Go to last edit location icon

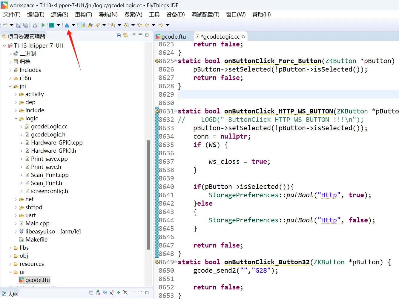coord(139,25)
